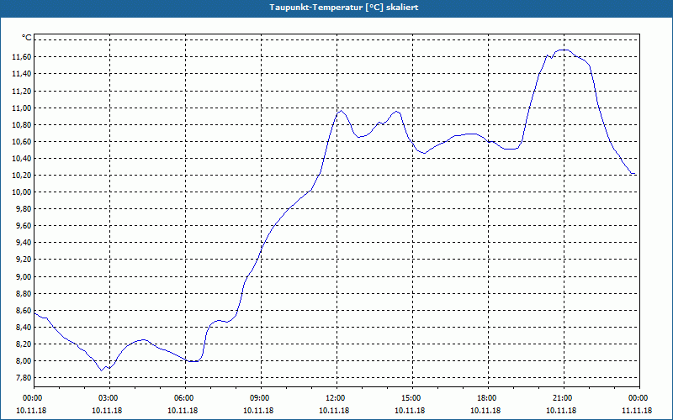Screen dimensions: 673x420
Task: Select the y-axis value "11,20"
Action: 22,91
